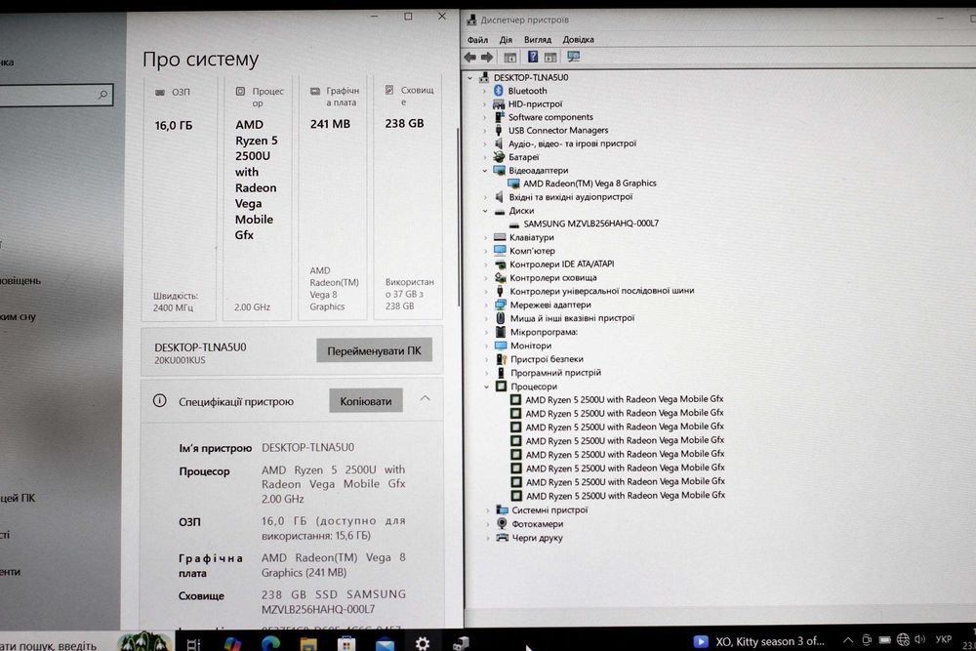Collapse the Відеоадаптери category
Screen dimensions: 976x651
[x=485, y=171]
